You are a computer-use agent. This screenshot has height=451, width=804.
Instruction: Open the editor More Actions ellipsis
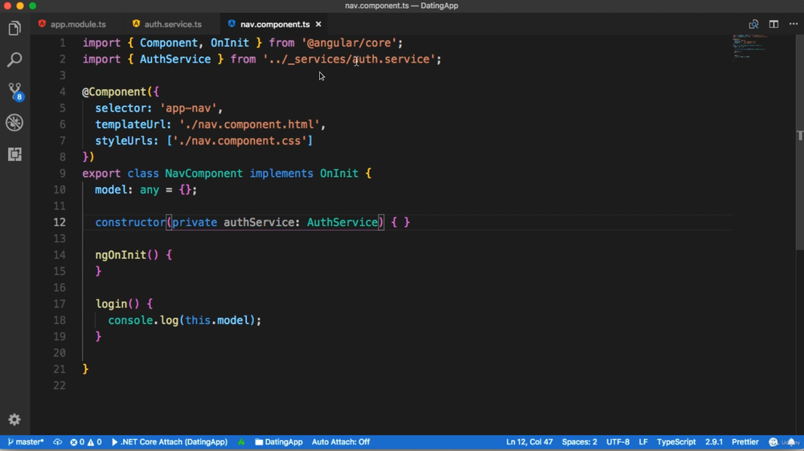point(794,24)
